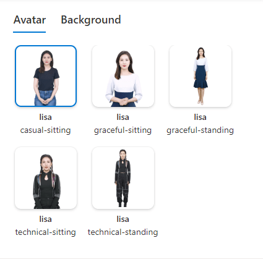
Task: Pick the lisa graceful-sitting avatar image
Action: coord(123,76)
